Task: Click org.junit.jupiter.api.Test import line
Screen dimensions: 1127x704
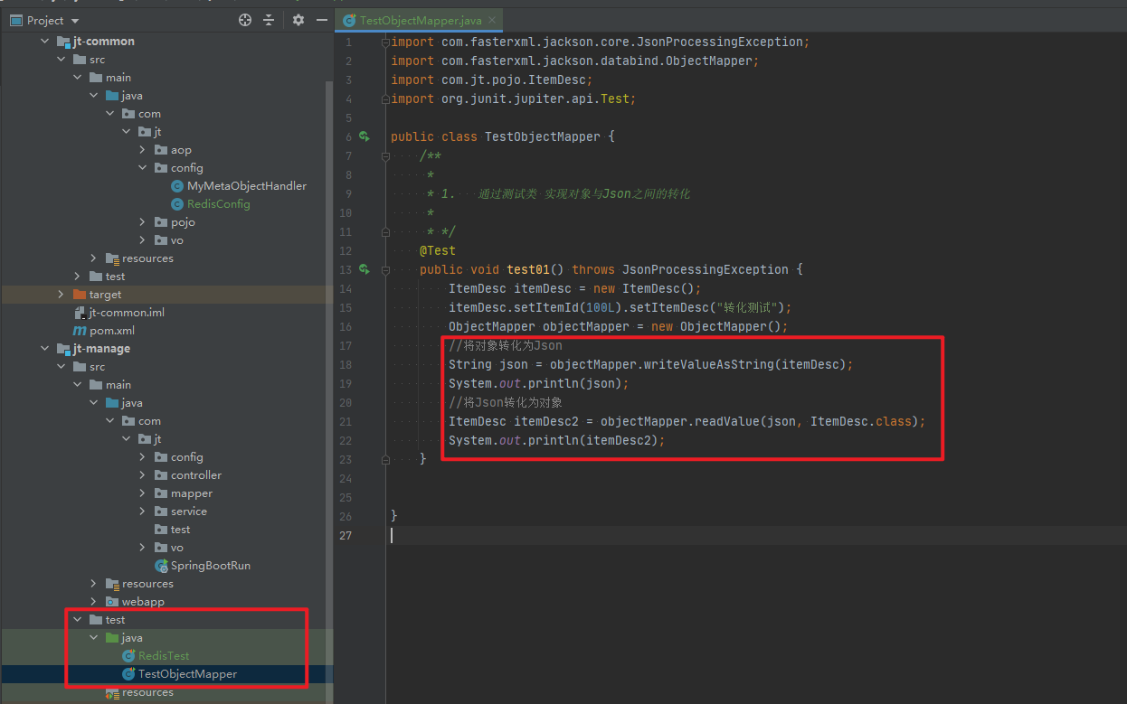Action: [x=514, y=99]
